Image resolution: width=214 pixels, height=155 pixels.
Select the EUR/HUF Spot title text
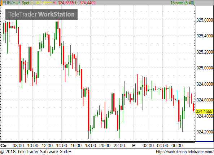(16, 3)
